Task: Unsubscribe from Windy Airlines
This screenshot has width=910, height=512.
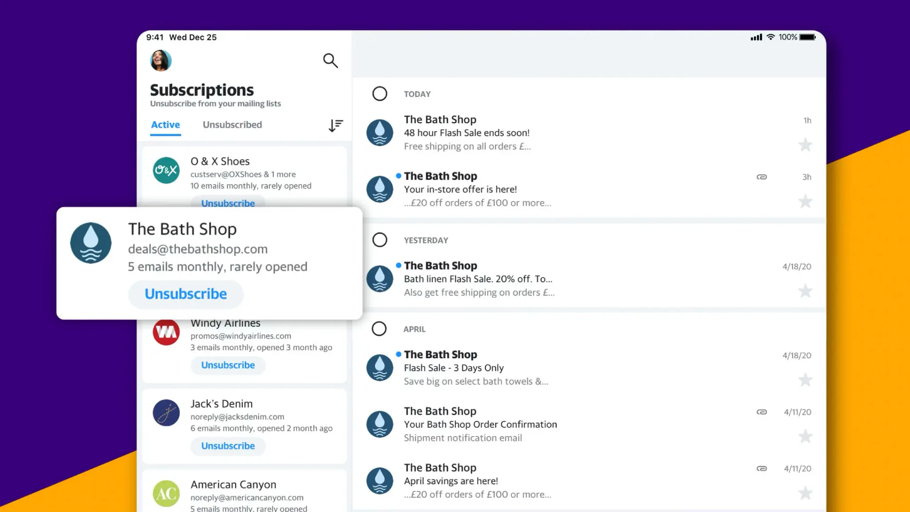Action: pos(227,365)
